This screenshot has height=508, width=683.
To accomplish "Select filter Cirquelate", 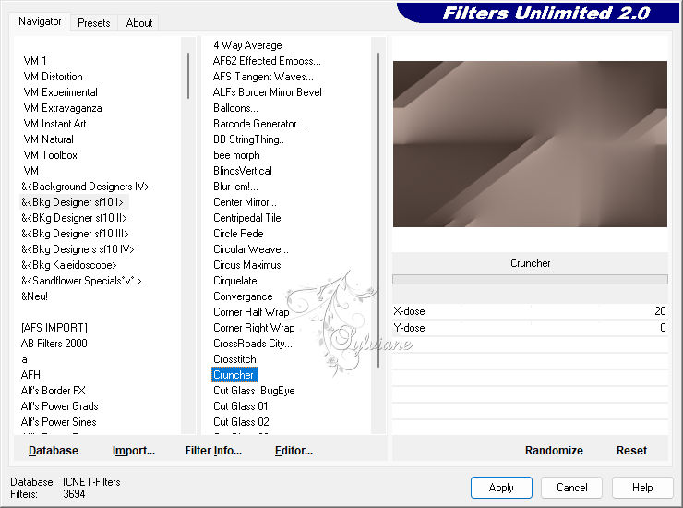I will pyautogui.click(x=235, y=281).
